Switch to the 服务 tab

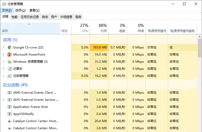coord(78,17)
